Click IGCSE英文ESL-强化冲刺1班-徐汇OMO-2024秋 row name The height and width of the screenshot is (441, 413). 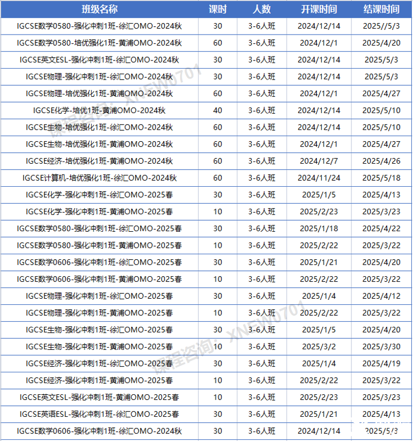(x=99, y=60)
